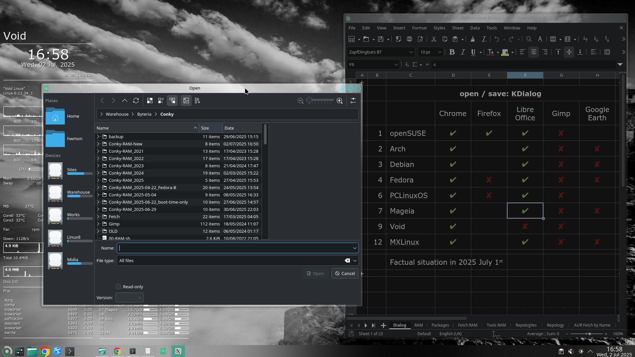Add new sheet with plus icon
The image size is (635, 357).
[x=383, y=325]
